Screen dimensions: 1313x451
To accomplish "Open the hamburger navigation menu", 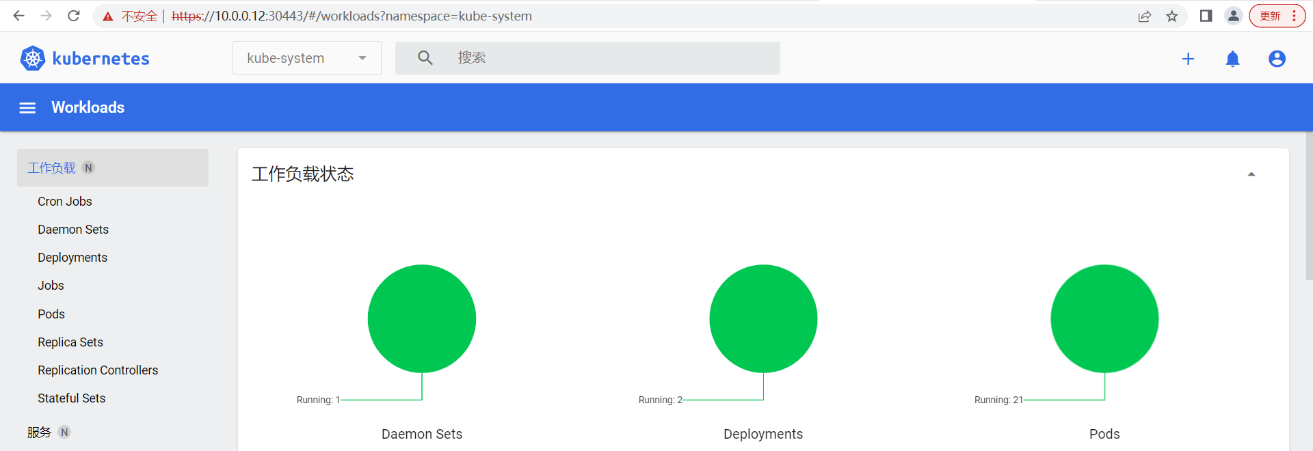I will (x=27, y=108).
